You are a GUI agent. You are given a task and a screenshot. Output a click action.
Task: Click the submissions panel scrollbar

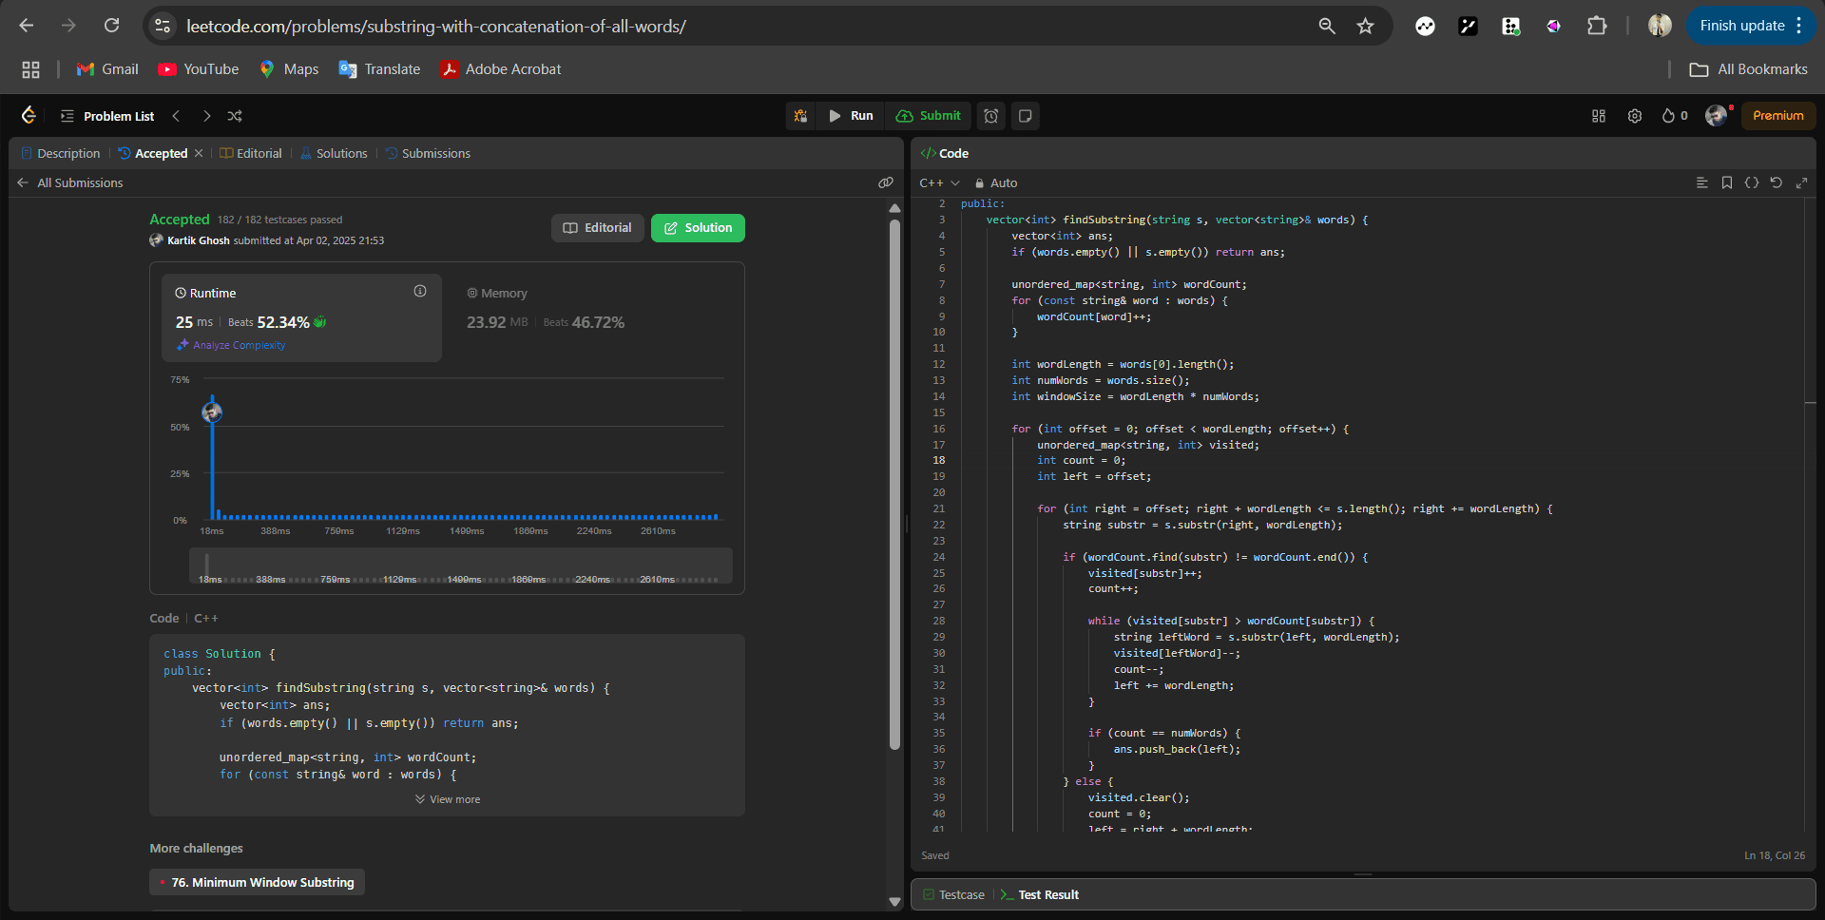pos(894,485)
